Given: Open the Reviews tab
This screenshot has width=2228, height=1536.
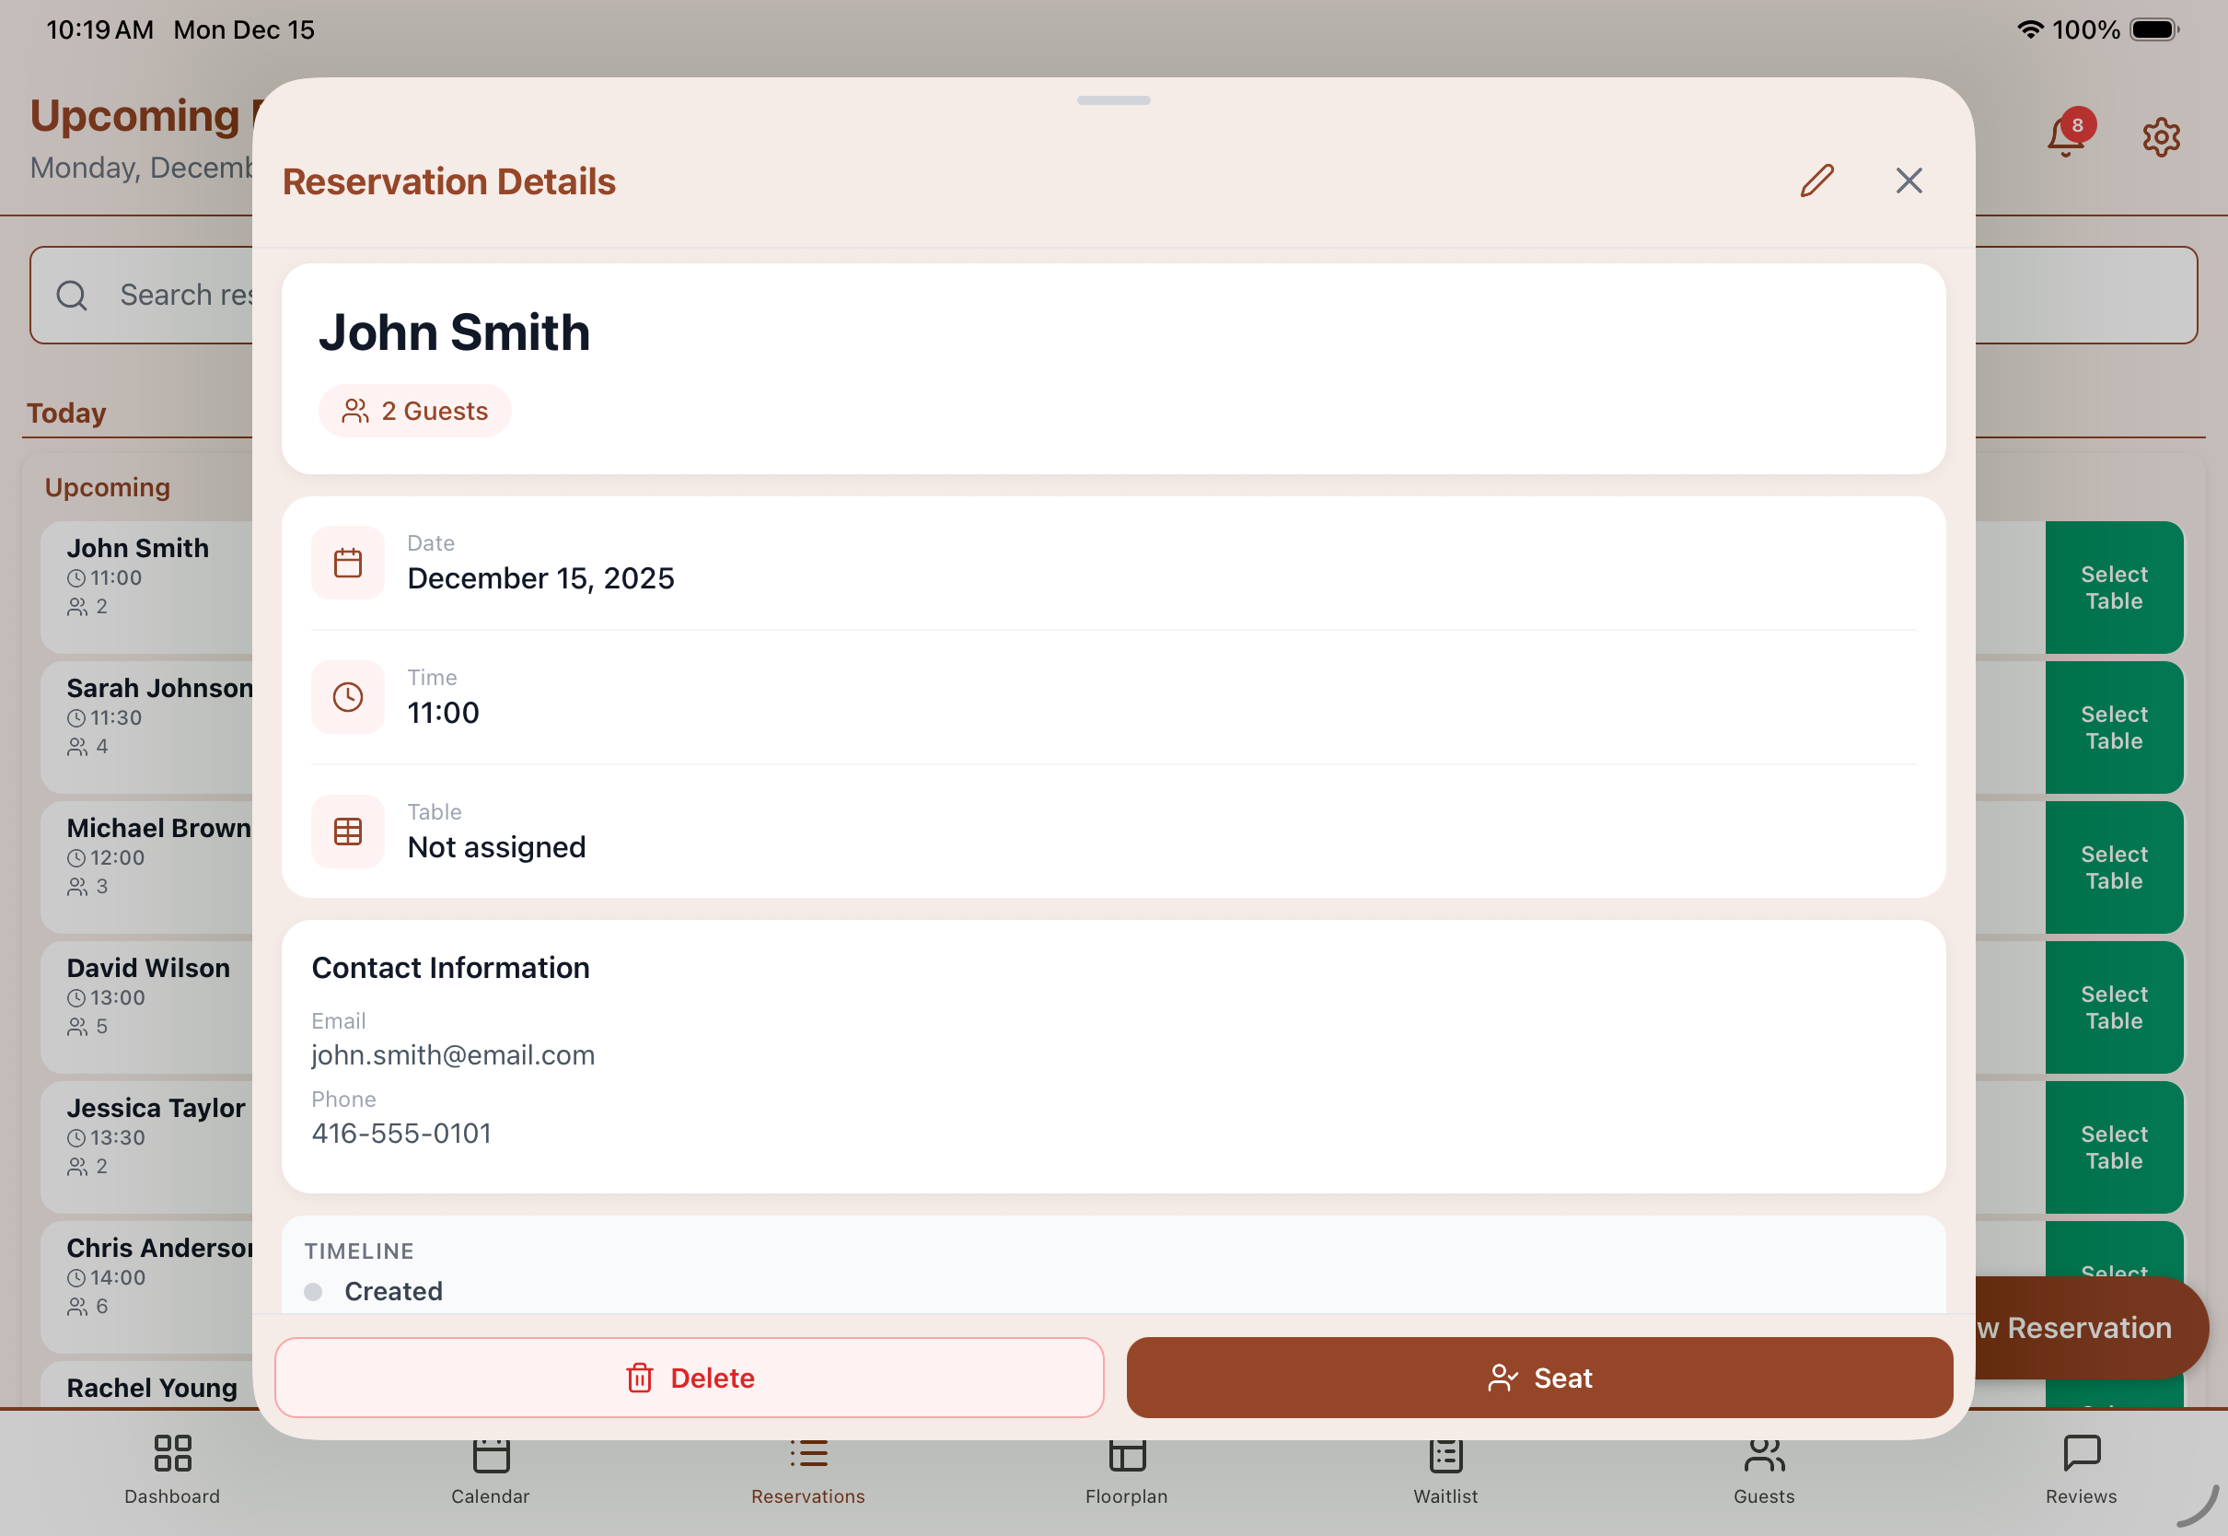Looking at the screenshot, I should click(x=2081, y=1471).
